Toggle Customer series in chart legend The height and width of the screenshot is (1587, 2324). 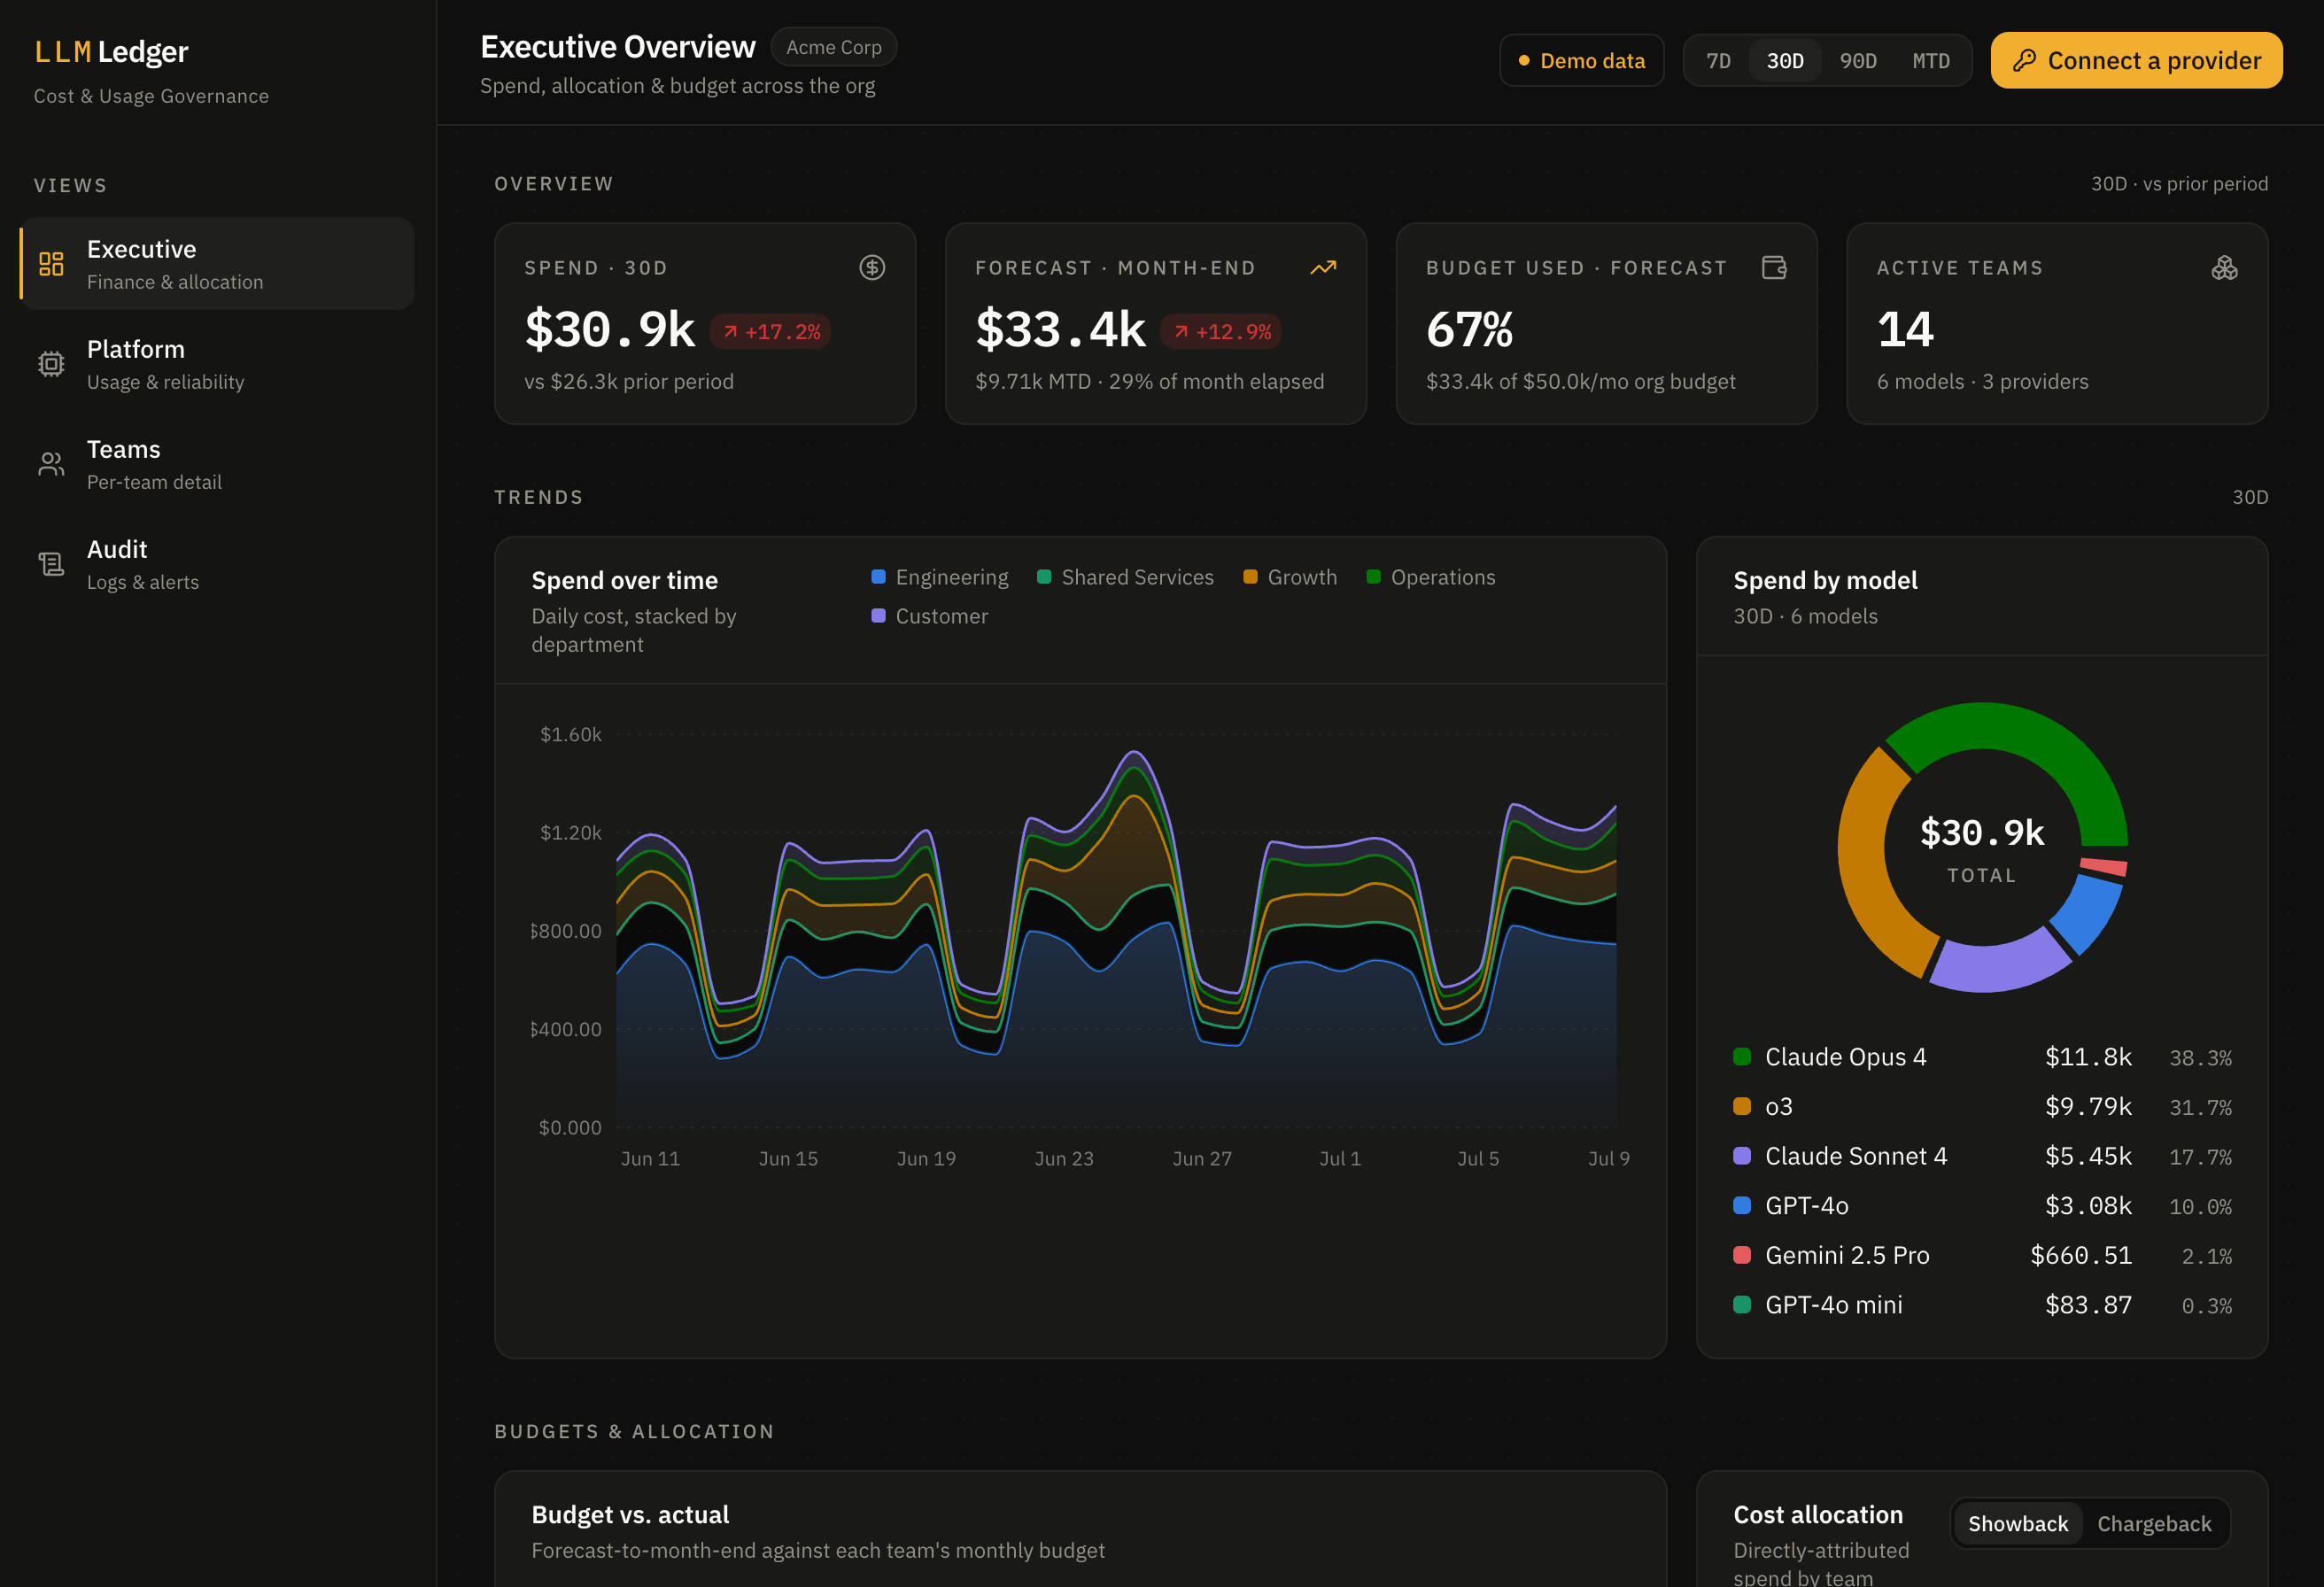click(x=929, y=616)
